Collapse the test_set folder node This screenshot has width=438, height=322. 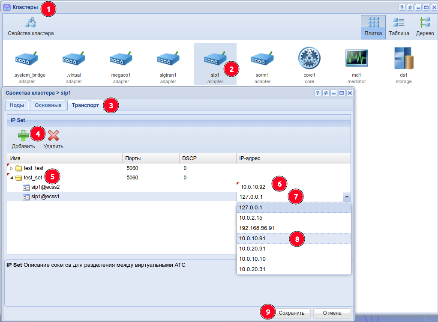pos(12,178)
